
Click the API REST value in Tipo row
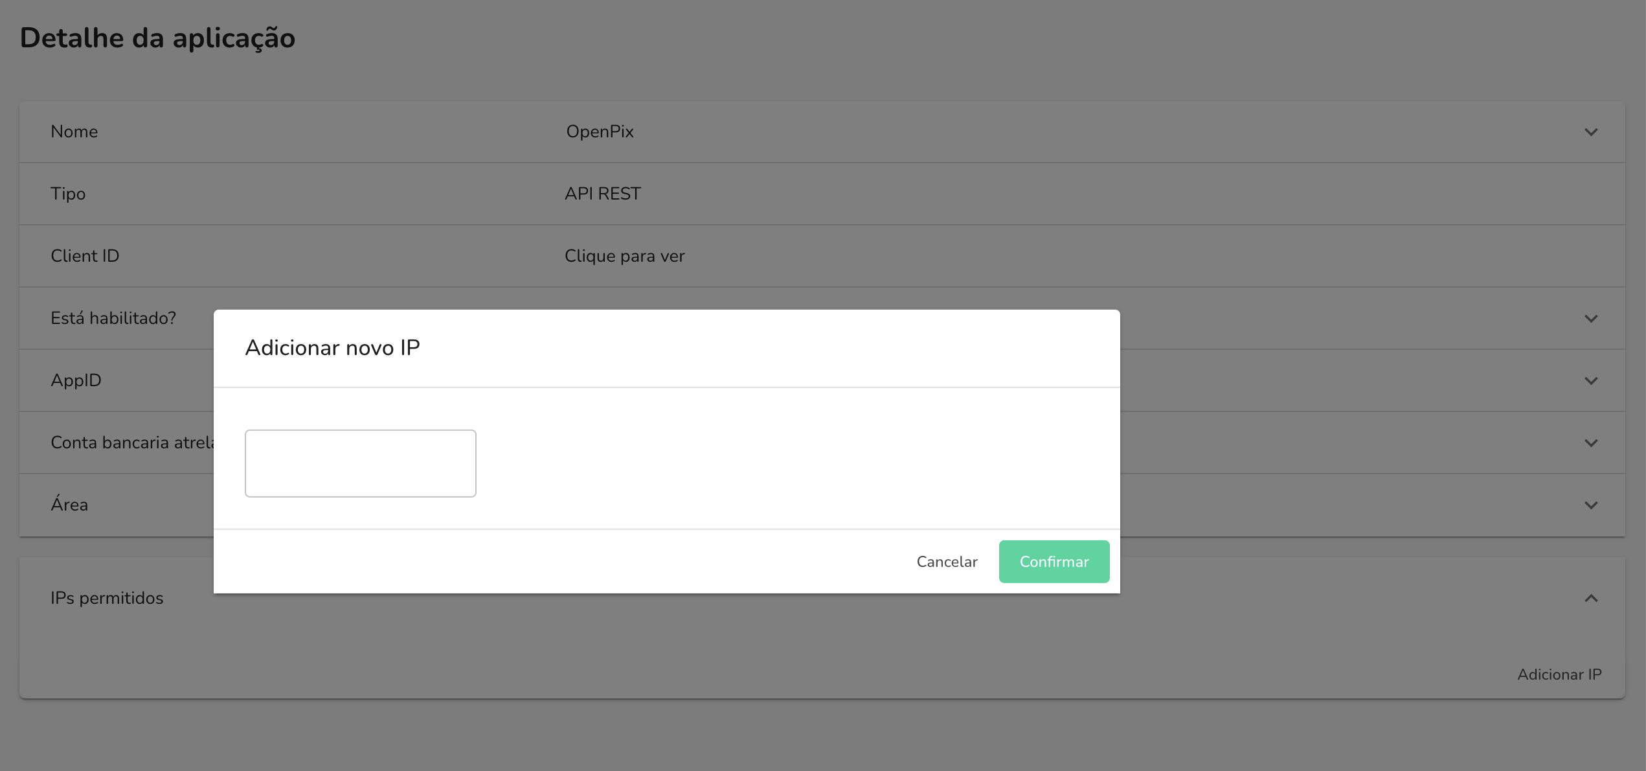point(602,193)
